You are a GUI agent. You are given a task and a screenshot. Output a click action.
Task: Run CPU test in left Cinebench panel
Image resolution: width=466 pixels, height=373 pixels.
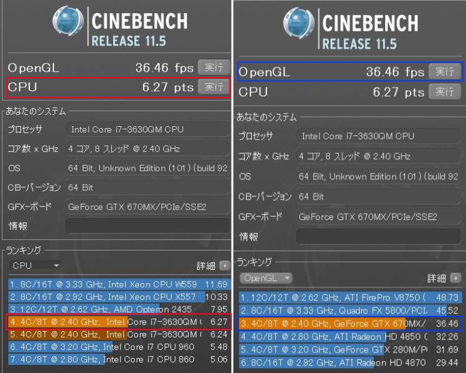coord(214,86)
